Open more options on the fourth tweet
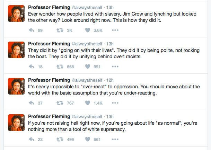211x150 pixels. coord(115,139)
